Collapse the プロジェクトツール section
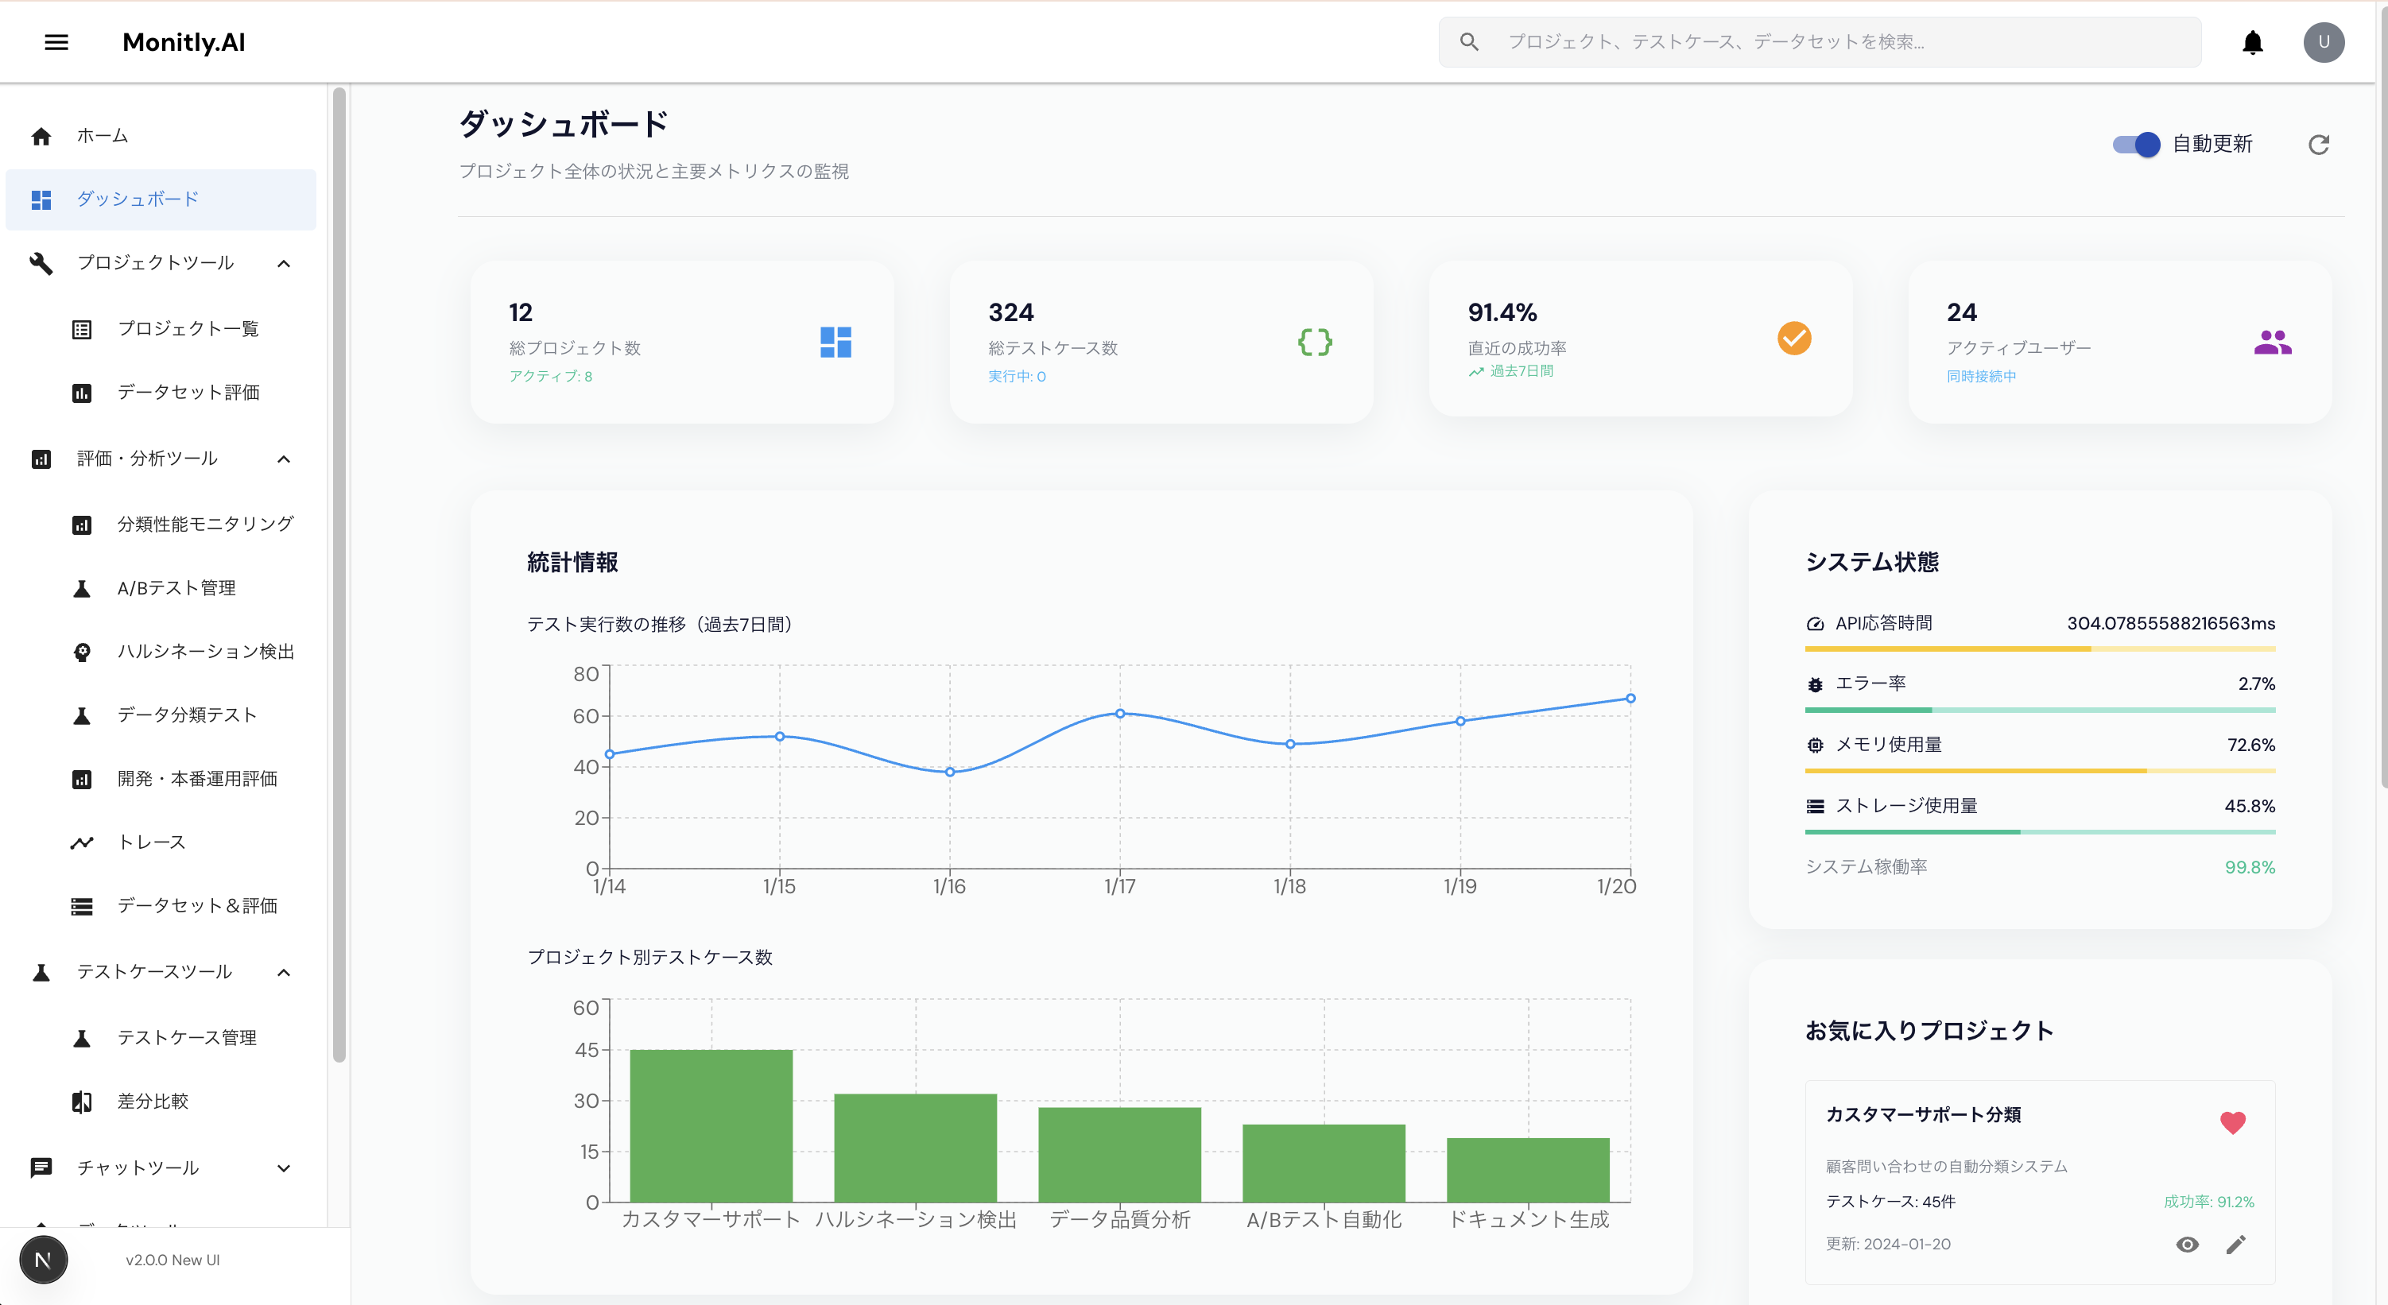 click(284, 263)
